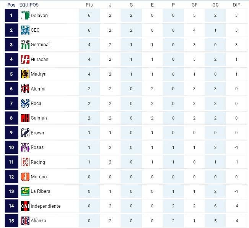249x228 pixels.
Task: Click the position 1 badge
Action: tap(11, 15)
